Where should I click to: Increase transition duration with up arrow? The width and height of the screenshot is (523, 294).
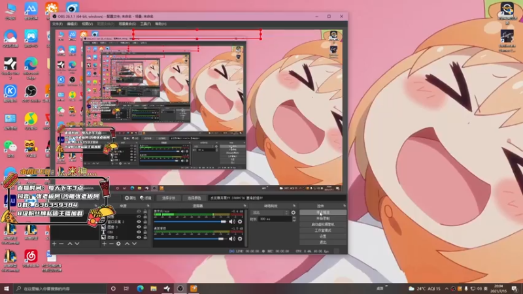coord(294,218)
